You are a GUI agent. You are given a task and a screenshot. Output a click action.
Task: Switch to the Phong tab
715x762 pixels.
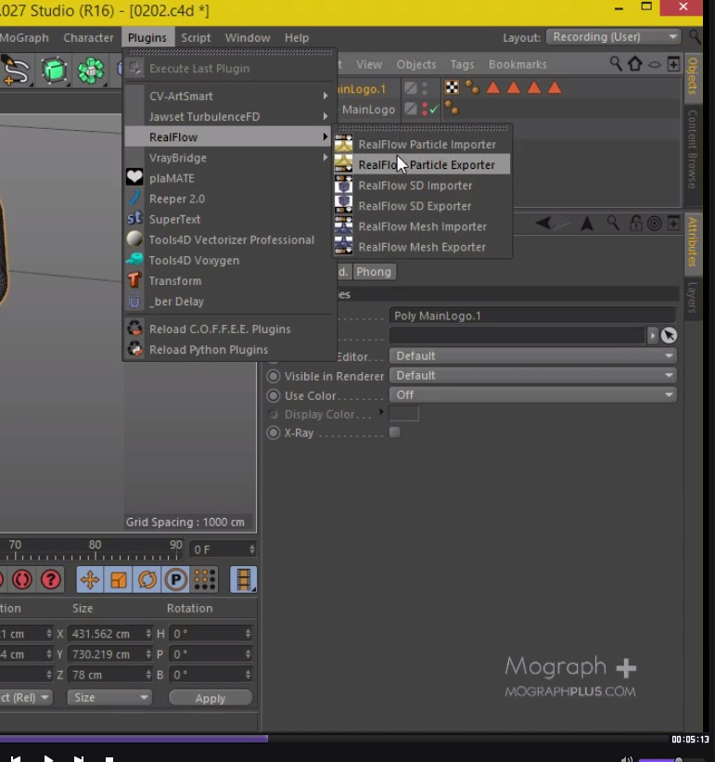coord(374,271)
